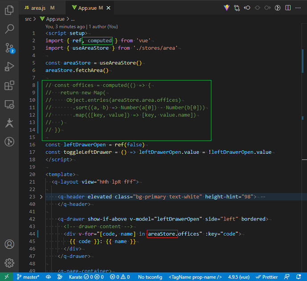Checkout branch via master* in status bar
The image size is (307, 281).
tap(28, 277)
